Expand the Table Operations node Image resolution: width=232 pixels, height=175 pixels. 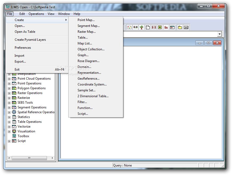pos(9,122)
